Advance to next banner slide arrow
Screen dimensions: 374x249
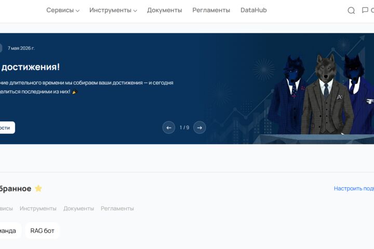point(199,128)
